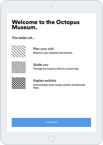Click the 'This tablet will...' subtitle

tap(23, 38)
